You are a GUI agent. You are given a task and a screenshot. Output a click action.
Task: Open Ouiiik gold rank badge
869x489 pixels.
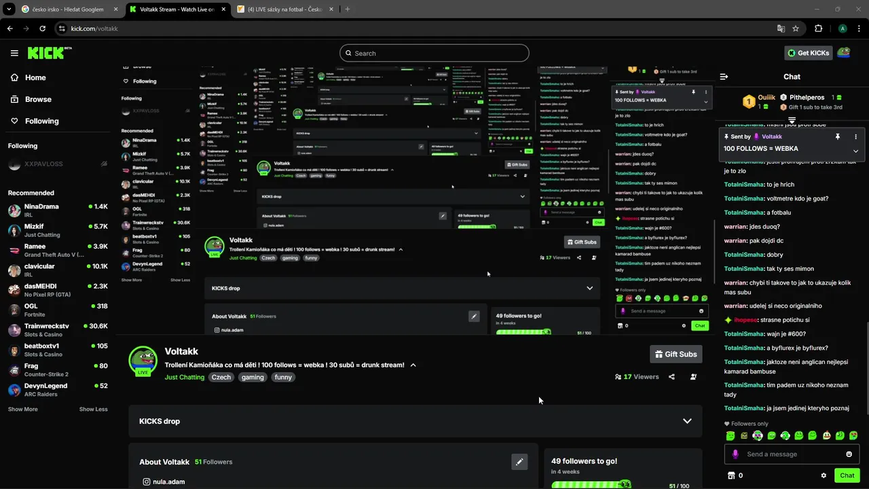(x=749, y=102)
